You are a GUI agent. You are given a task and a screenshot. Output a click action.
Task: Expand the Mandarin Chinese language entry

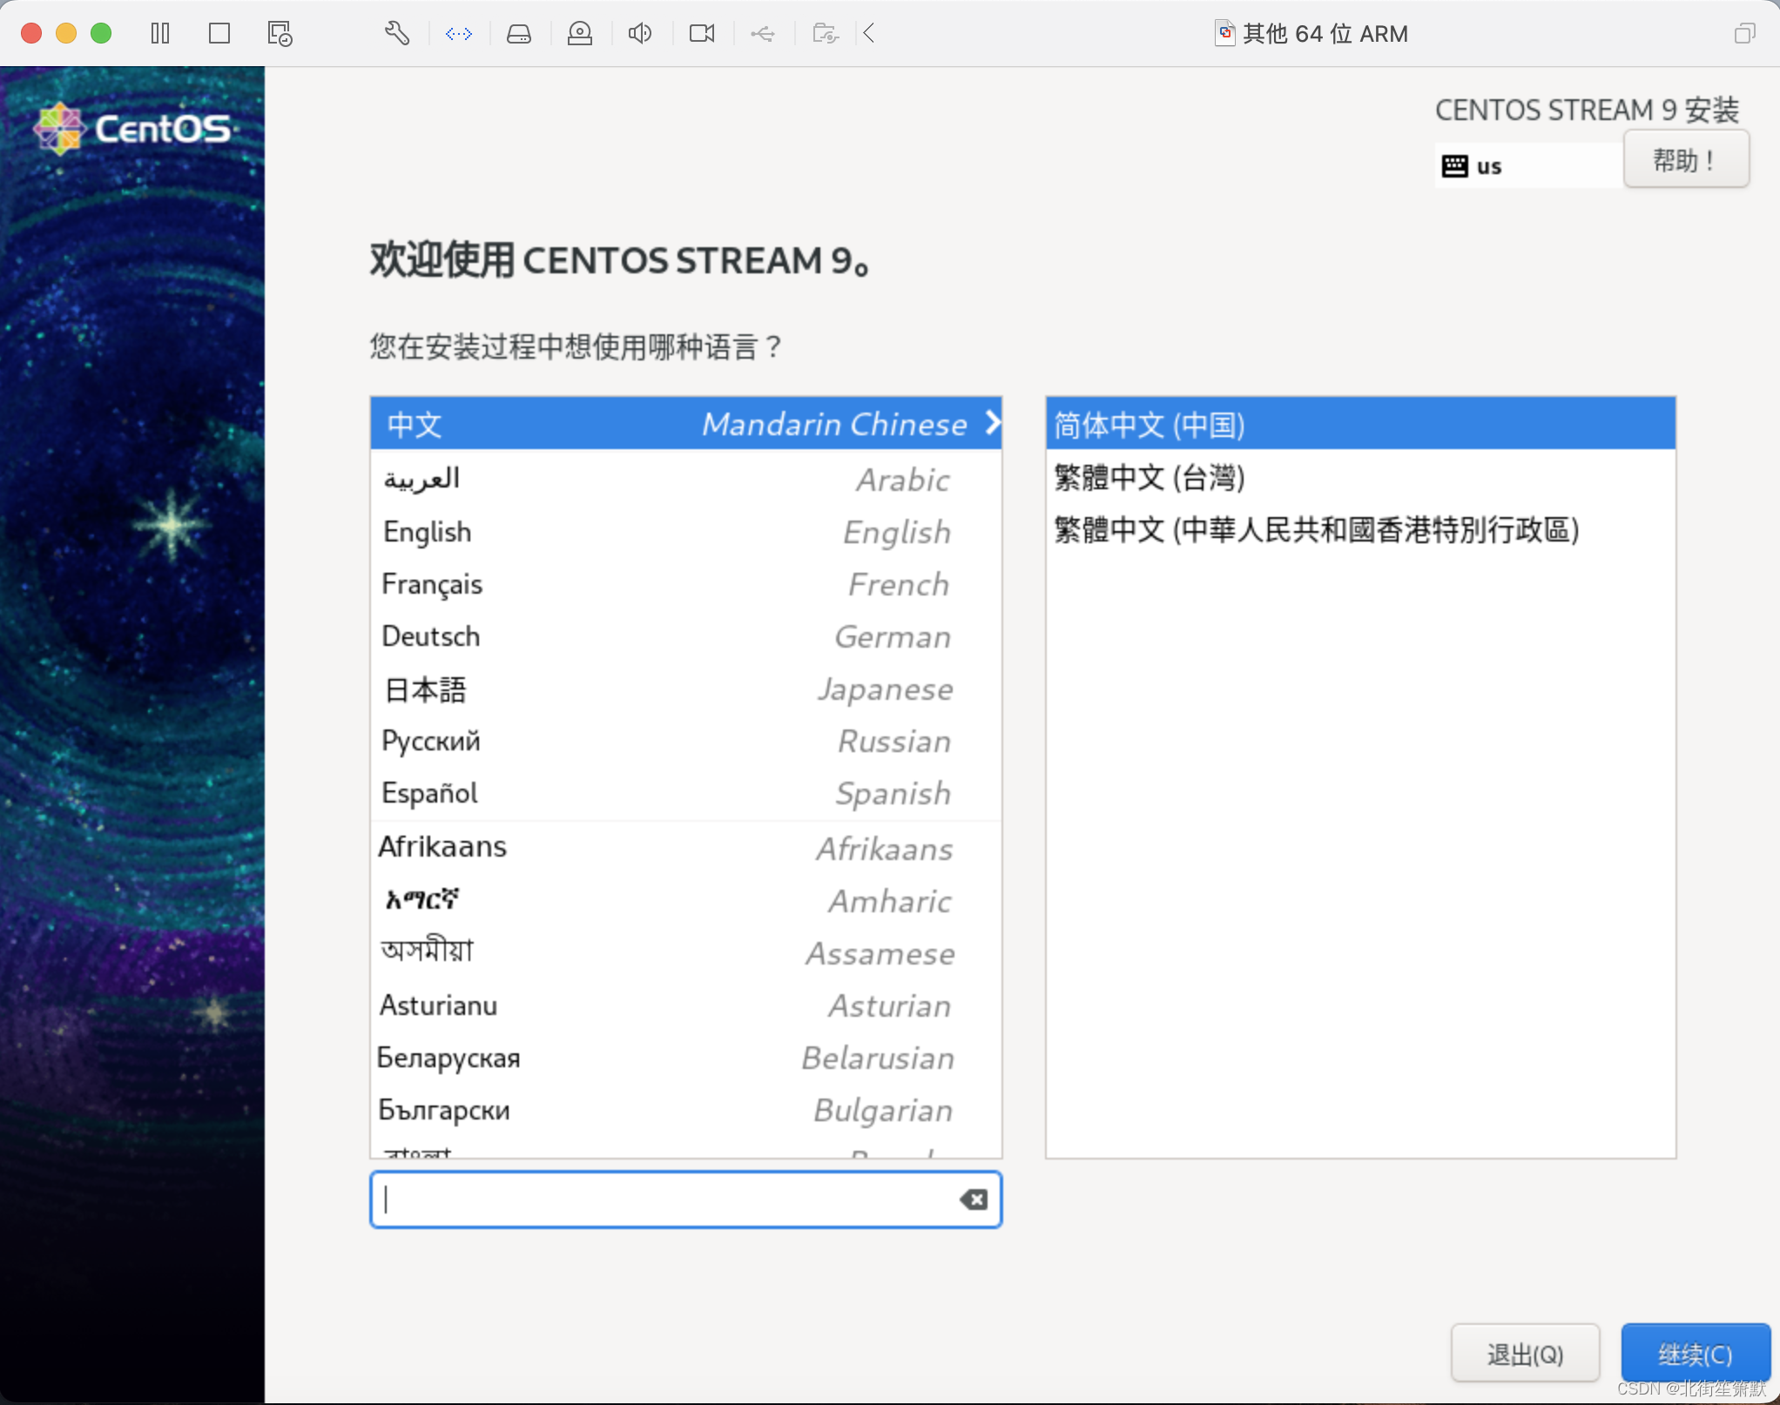pyautogui.click(x=992, y=424)
